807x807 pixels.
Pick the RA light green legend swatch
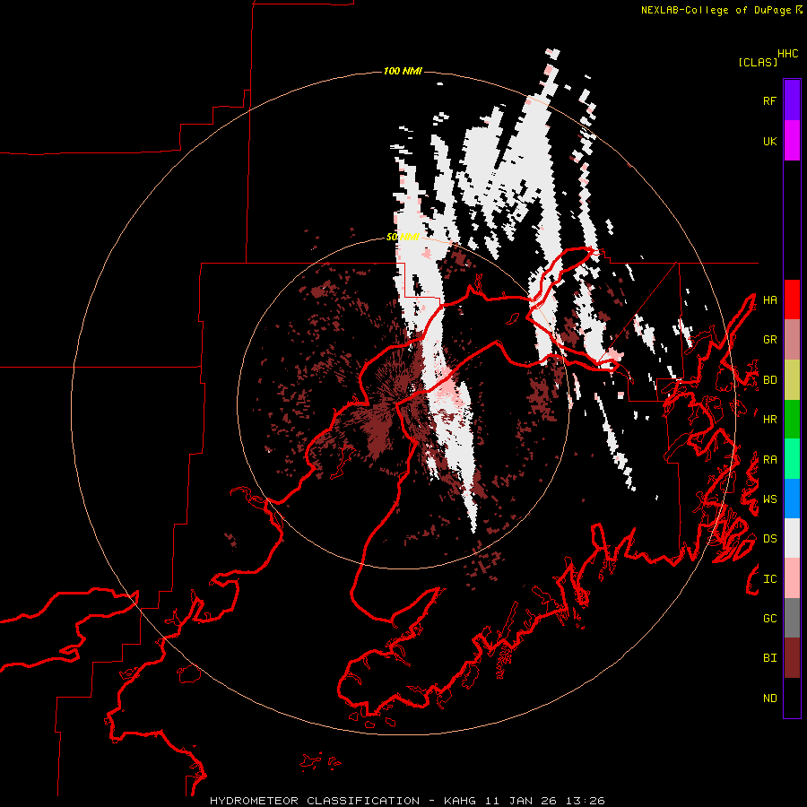point(792,459)
